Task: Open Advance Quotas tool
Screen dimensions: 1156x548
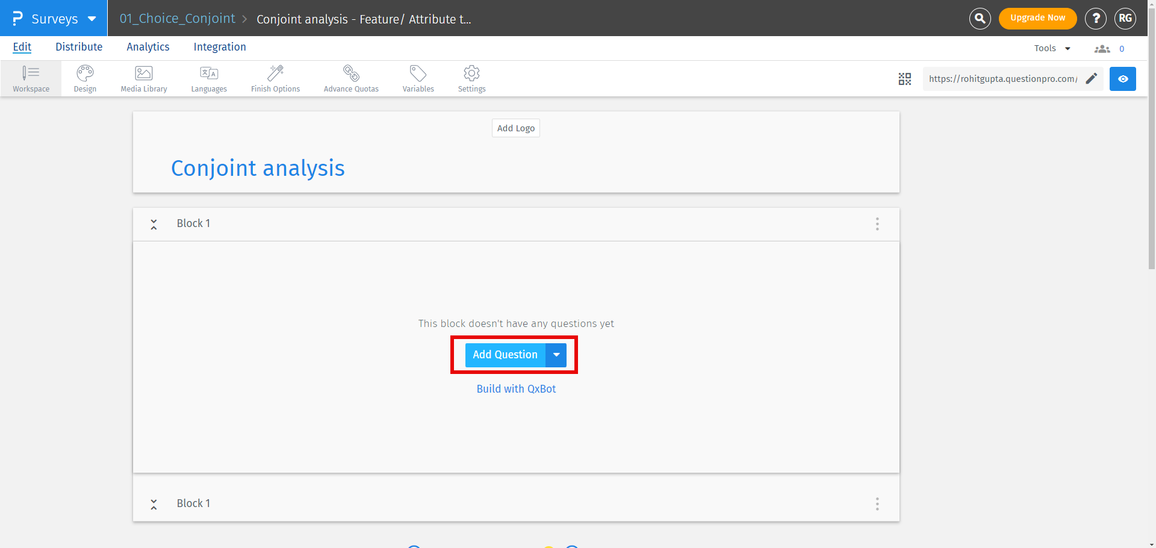Action: (x=351, y=79)
